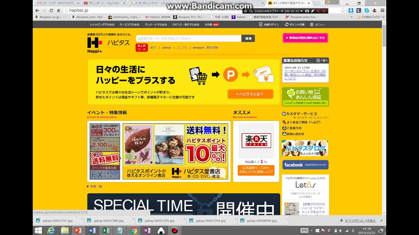The height and width of the screenshot is (235, 419).
Task: Click the Bandicam pencil draw icon
Action: 313,11
